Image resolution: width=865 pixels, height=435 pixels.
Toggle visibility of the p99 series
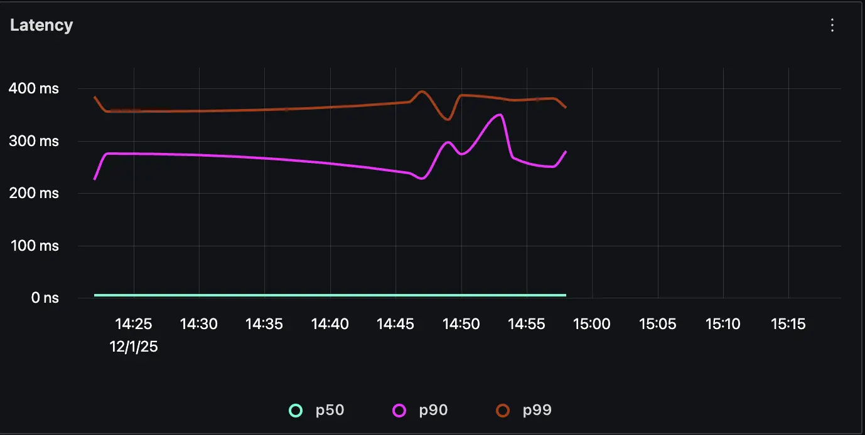click(x=538, y=411)
